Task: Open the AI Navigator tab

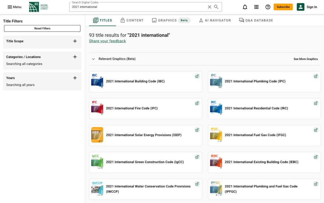Action: [215, 20]
